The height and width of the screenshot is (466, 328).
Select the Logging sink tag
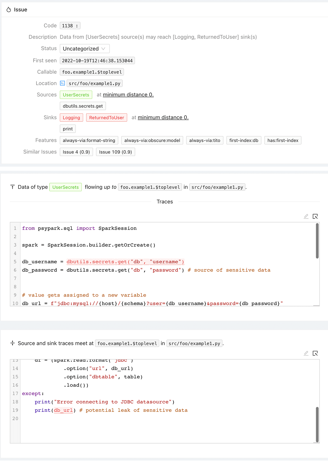click(x=71, y=117)
